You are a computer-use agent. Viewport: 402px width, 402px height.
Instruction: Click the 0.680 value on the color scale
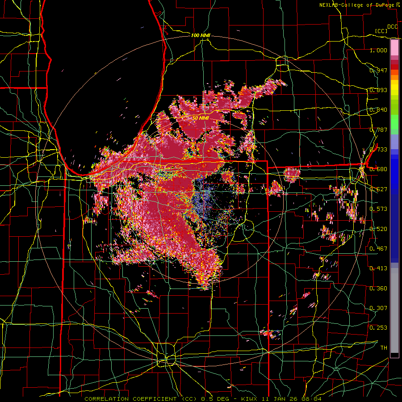click(378, 169)
